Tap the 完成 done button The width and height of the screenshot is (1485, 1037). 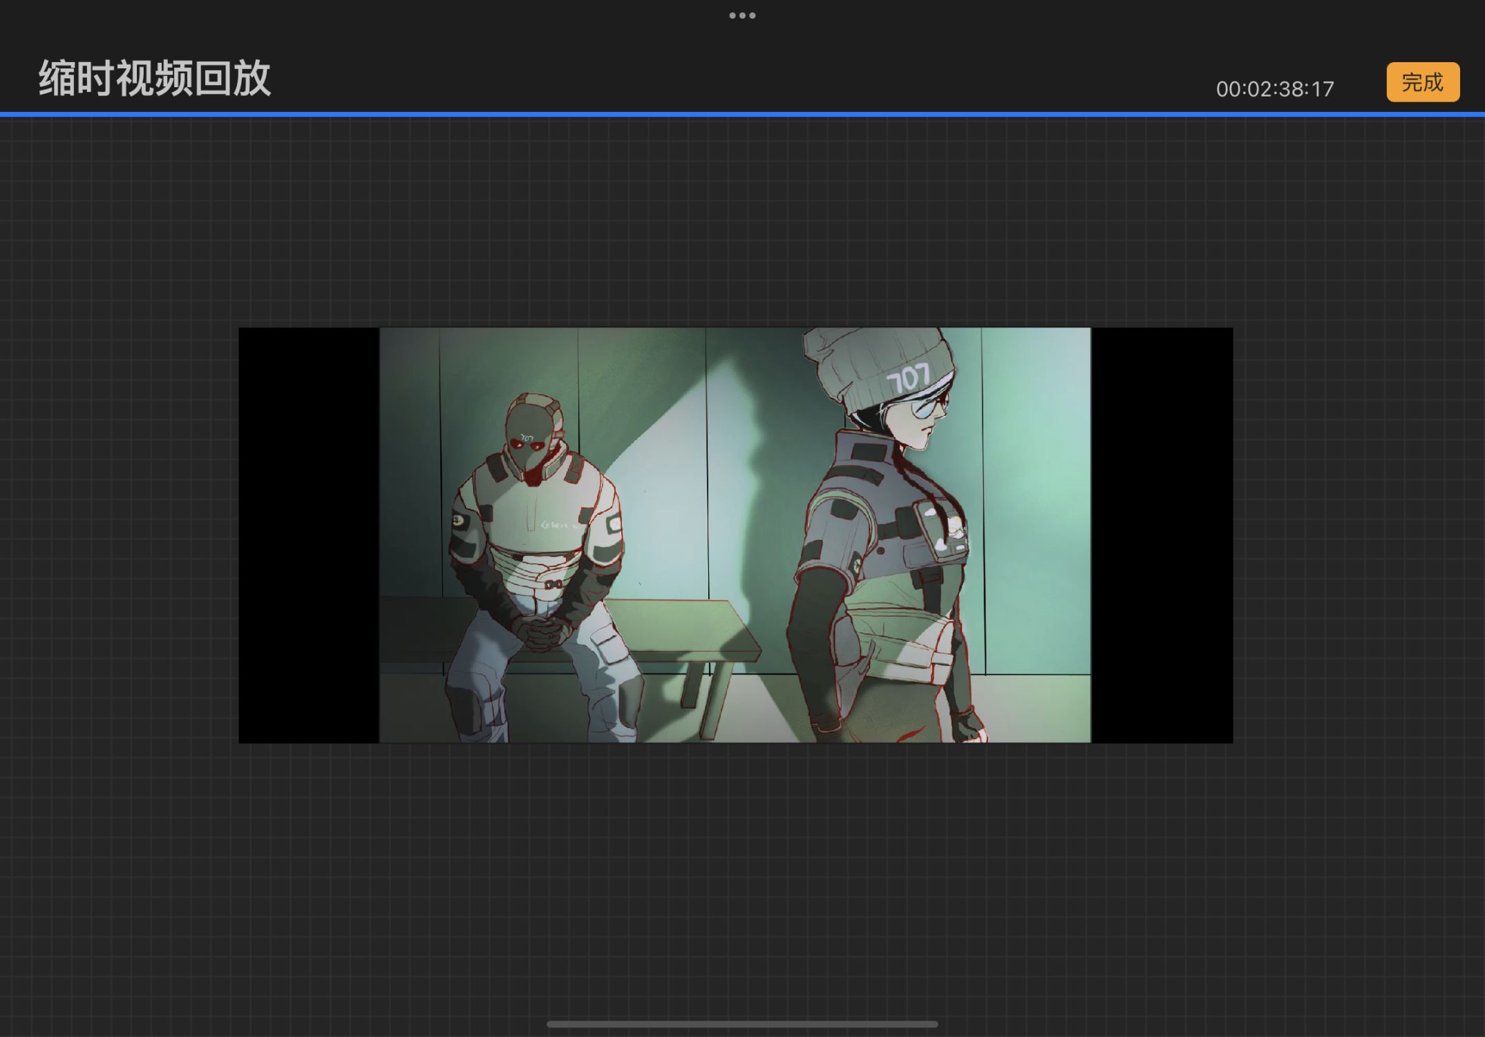click(1422, 82)
